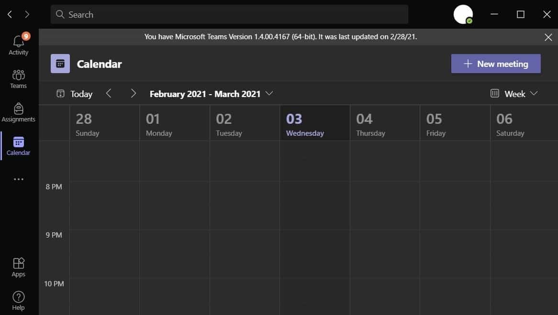Select the Wednesday 03 day header
This screenshot has height=315, width=558.
pos(314,124)
